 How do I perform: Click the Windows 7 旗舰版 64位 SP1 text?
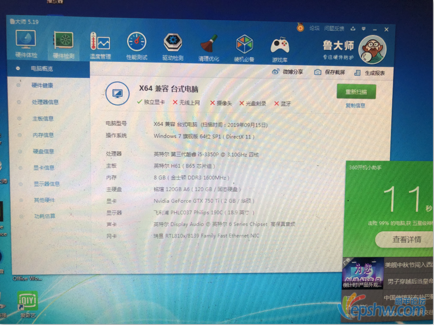(204, 136)
